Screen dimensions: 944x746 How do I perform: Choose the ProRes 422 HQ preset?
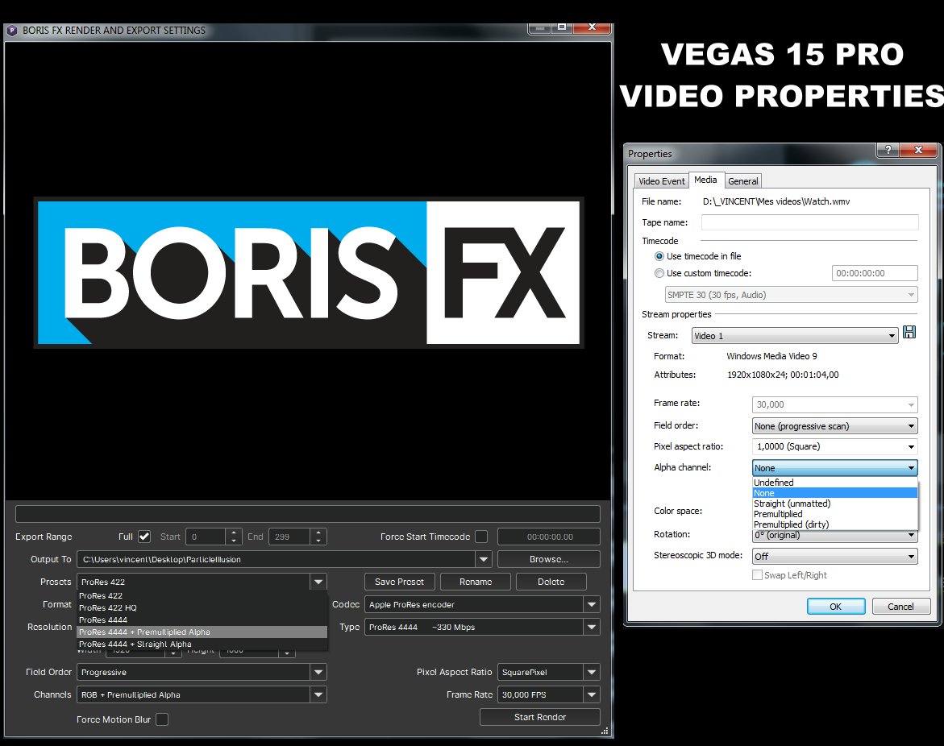[x=202, y=607]
